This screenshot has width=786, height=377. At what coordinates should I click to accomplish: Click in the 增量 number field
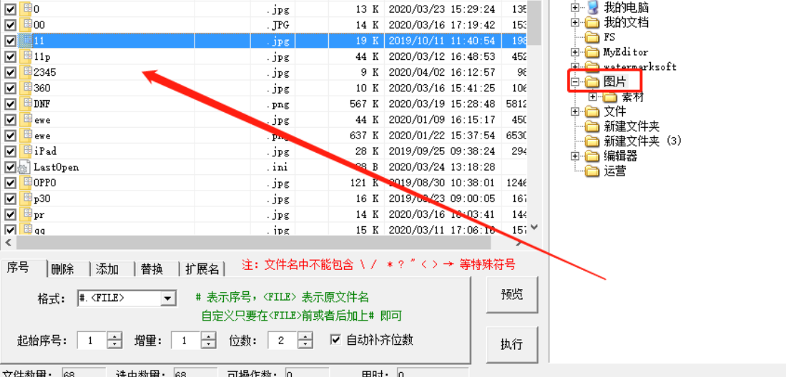(x=185, y=341)
